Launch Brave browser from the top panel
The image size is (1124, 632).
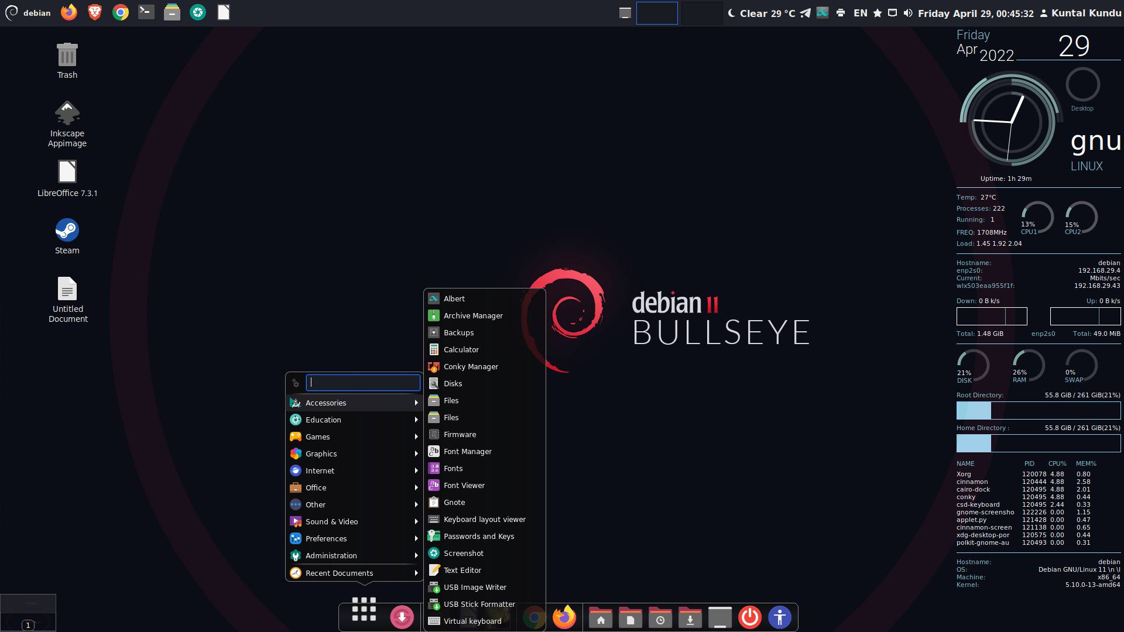pyautogui.click(x=95, y=12)
